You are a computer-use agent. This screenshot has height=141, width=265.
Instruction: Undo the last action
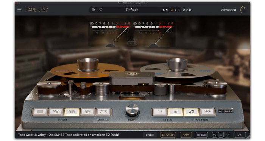coord(214,135)
